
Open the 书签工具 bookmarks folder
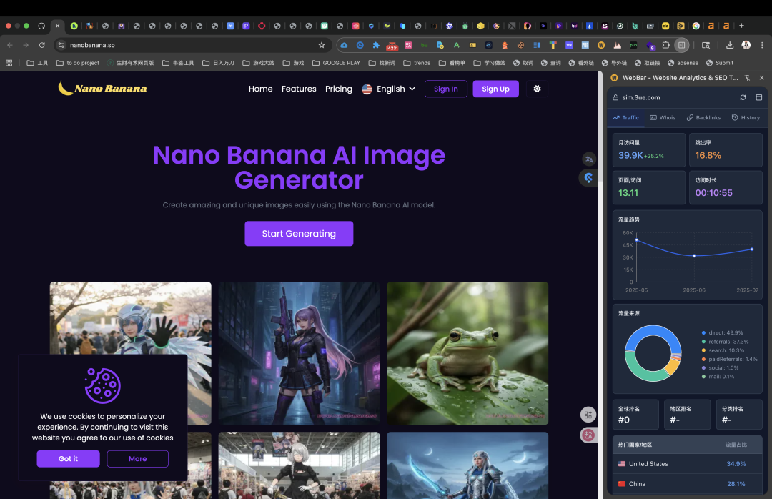pyautogui.click(x=178, y=63)
